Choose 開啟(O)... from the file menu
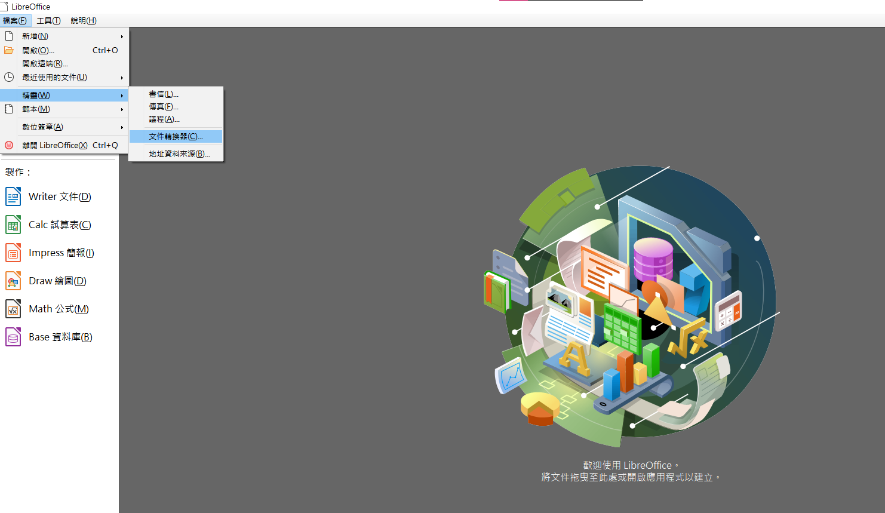 tap(64, 50)
